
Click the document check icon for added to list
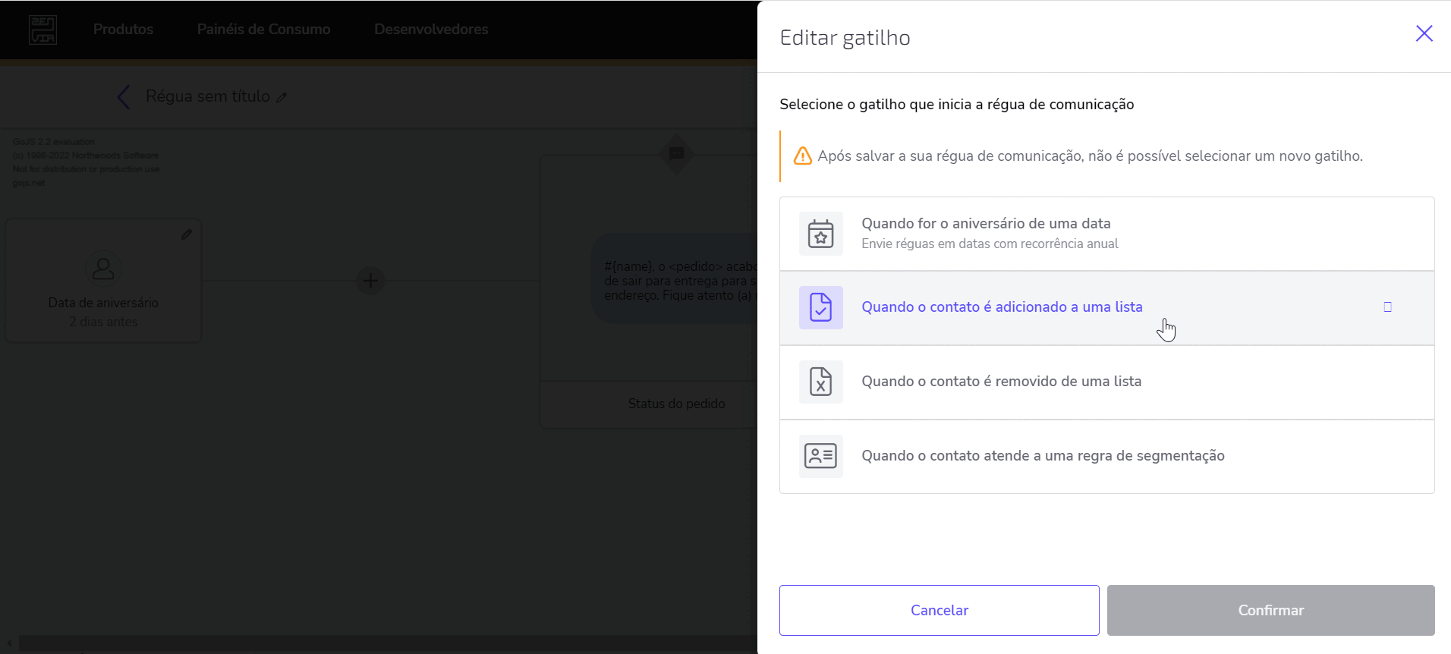[820, 307]
